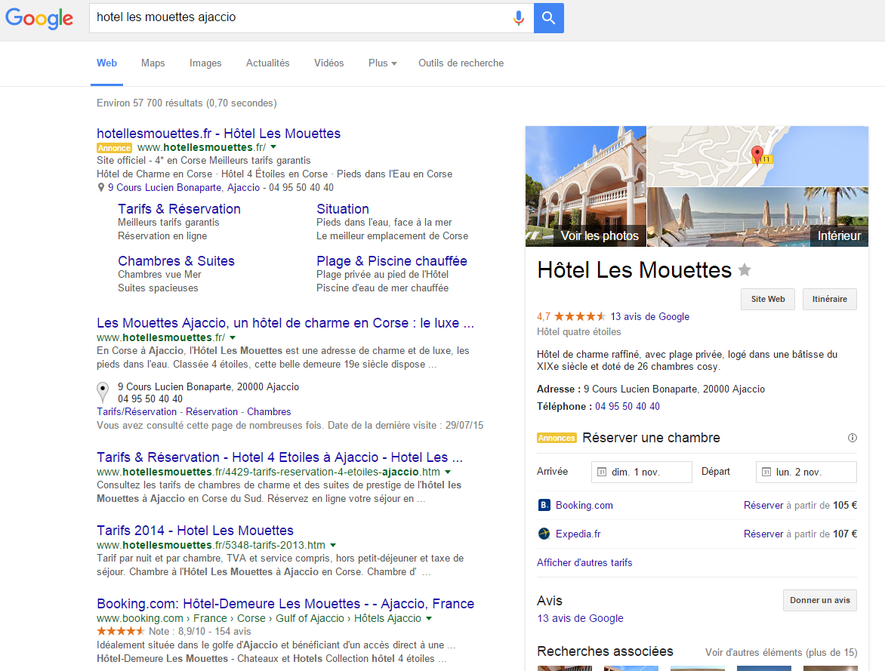The image size is (885, 671).
Task: Click the info icon beside Réserver une chambre
Action: [x=853, y=438]
